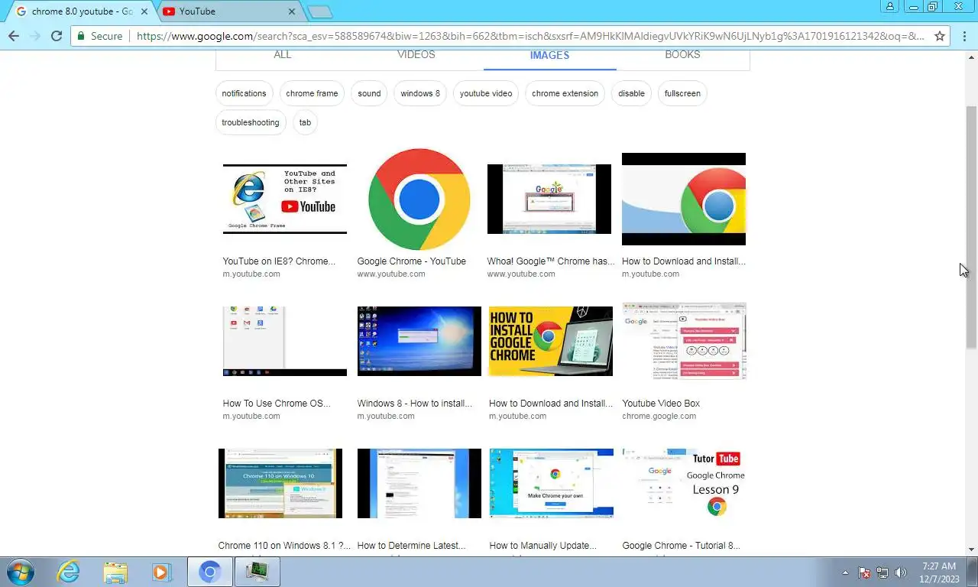Image resolution: width=978 pixels, height=587 pixels.
Task: Open the large Google Chrome logo thumbnail
Action: tap(419, 199)
